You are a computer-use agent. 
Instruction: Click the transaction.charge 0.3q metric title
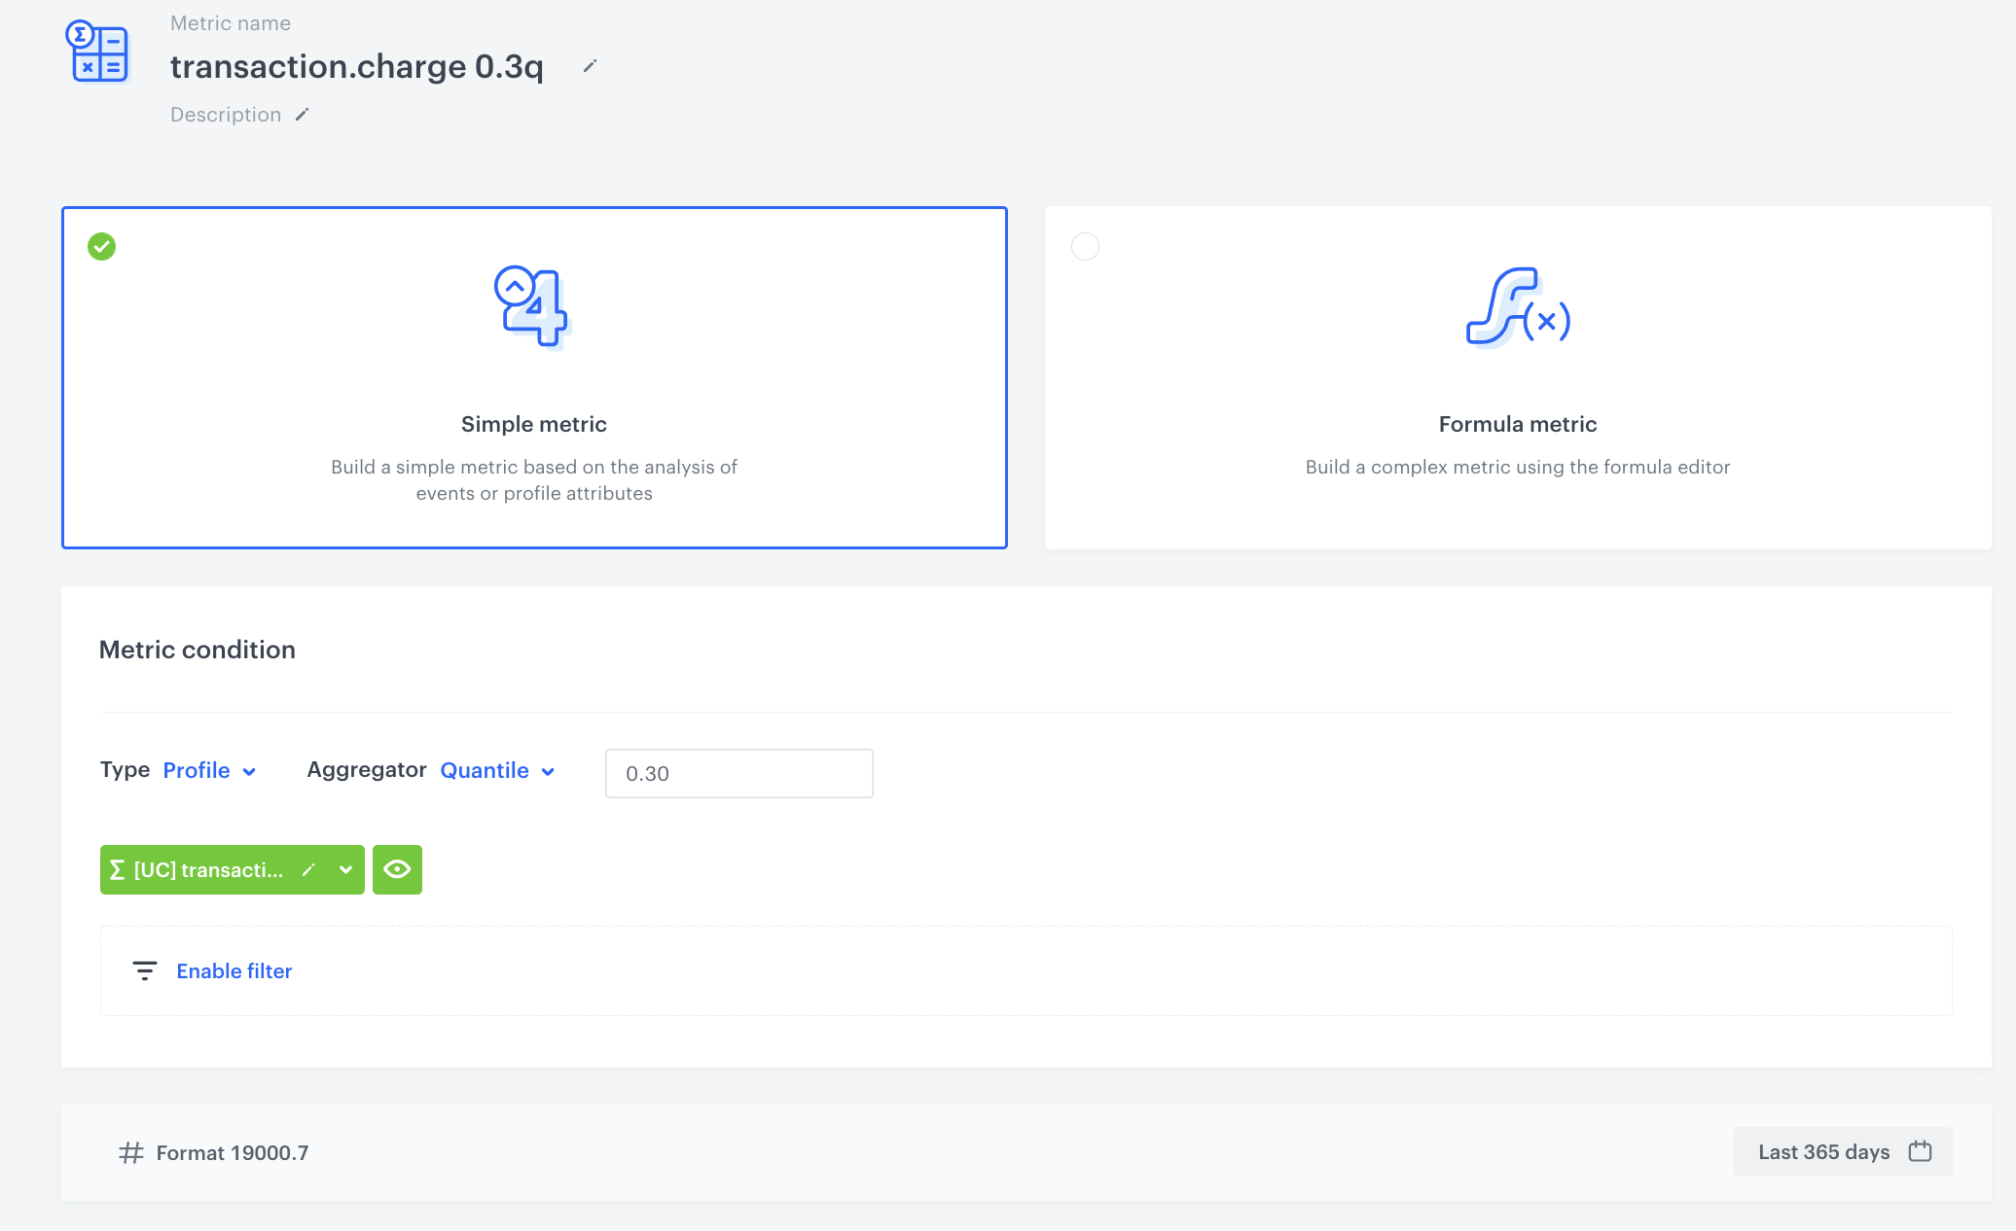(x=356, y=66)
